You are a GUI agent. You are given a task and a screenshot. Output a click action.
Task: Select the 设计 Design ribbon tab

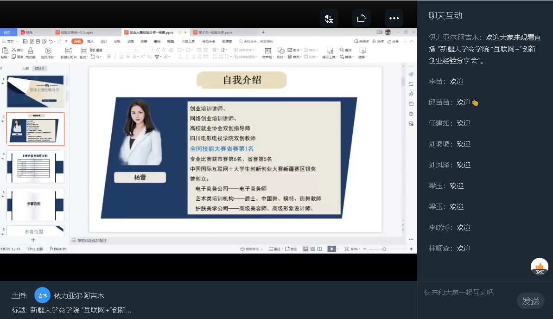coord(104,41)
